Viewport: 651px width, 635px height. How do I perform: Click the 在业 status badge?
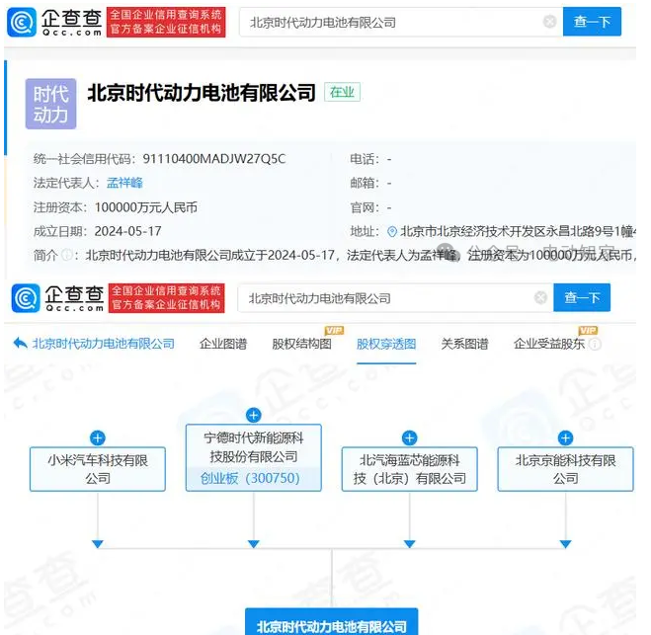[342, 92]
